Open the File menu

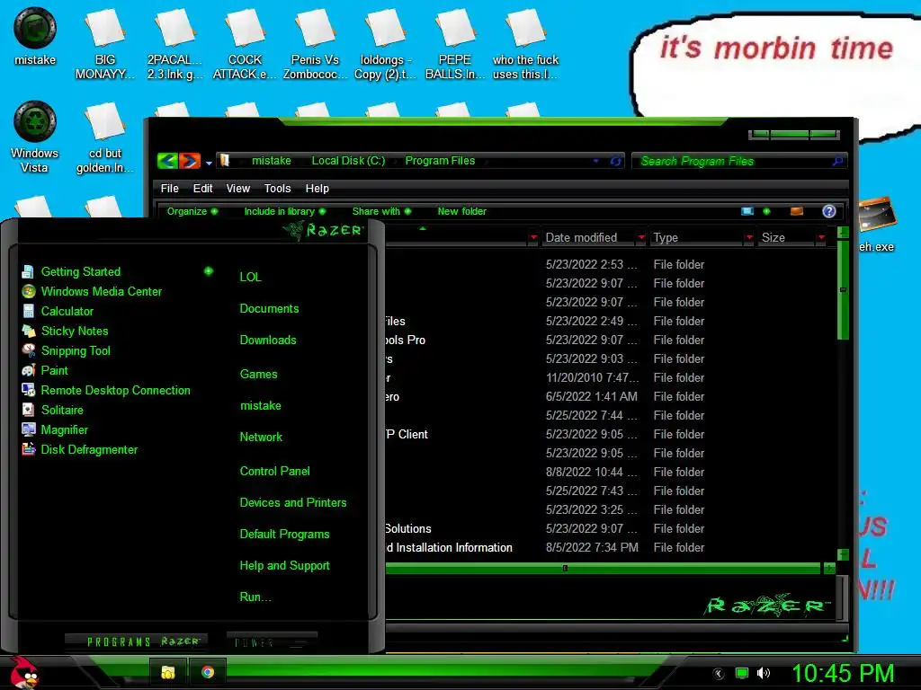pos(170,189)
